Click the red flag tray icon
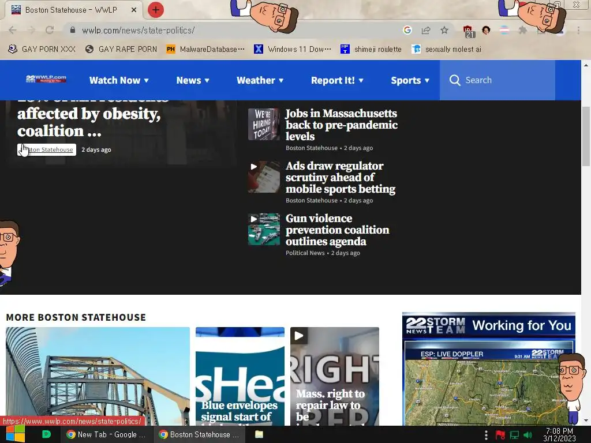The width and height of the screenshot is (591, 443). click(500, 435)
